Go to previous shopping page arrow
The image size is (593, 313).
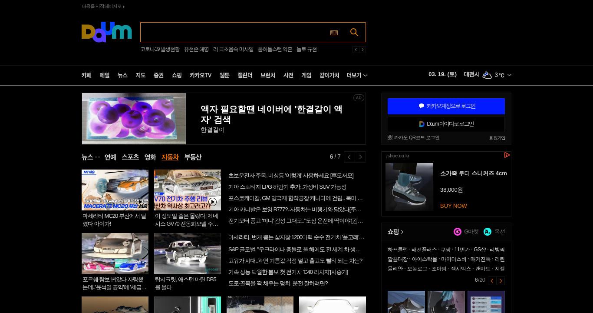[x=492, y=281]
